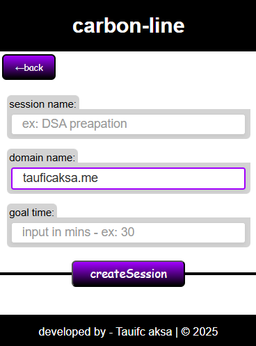Click the 'tauficaksa.me' text in domain field
This screenshot has height=346, width=256.
[x=61, y=178]
